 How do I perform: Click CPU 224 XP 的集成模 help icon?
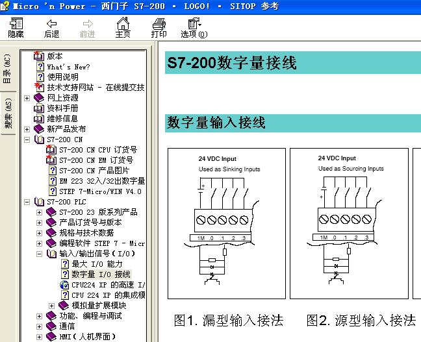pyautogui.click(x=65, y=295)
